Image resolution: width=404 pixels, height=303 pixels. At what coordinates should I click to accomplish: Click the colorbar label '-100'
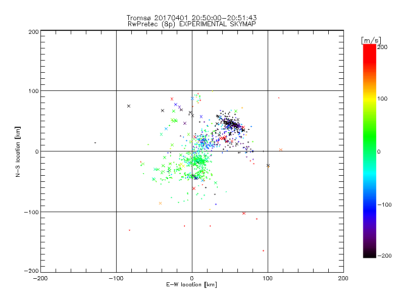coord(384,205)
